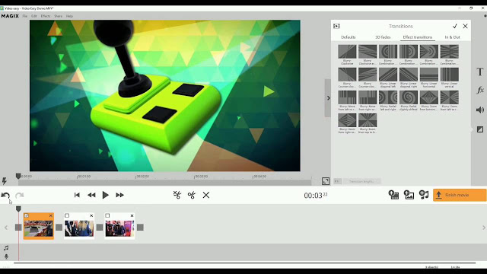Select the Effect transitions tab

[x=418, y=37]
